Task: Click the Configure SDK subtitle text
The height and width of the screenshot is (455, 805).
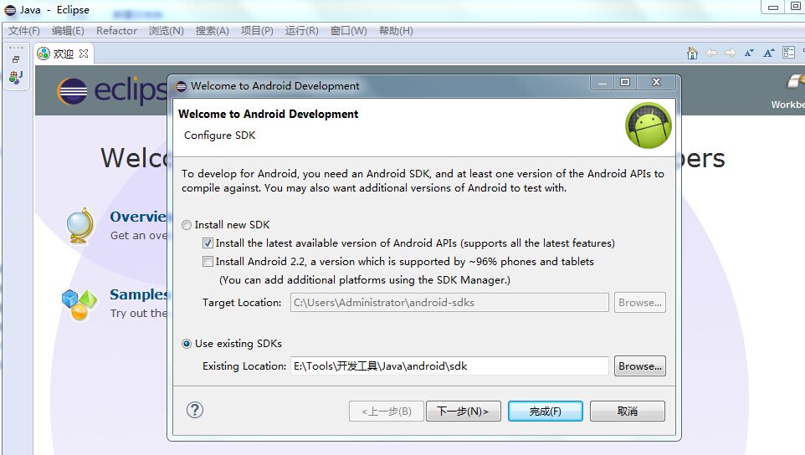Action: click(x=220, y=135)
